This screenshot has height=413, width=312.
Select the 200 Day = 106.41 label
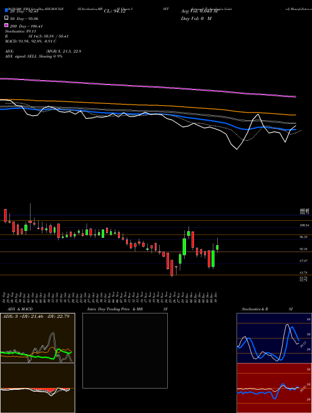(x=26, y=26)
